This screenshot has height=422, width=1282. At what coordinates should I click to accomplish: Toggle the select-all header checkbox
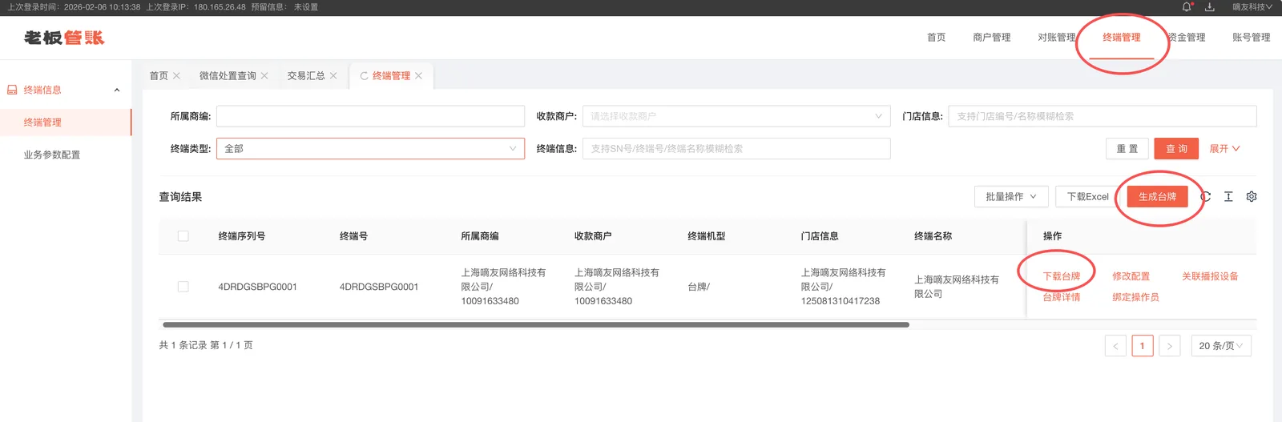tap(183, 236)
